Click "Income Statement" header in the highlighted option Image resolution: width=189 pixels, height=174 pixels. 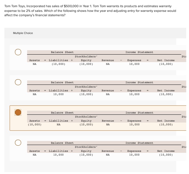coord(139,113)
